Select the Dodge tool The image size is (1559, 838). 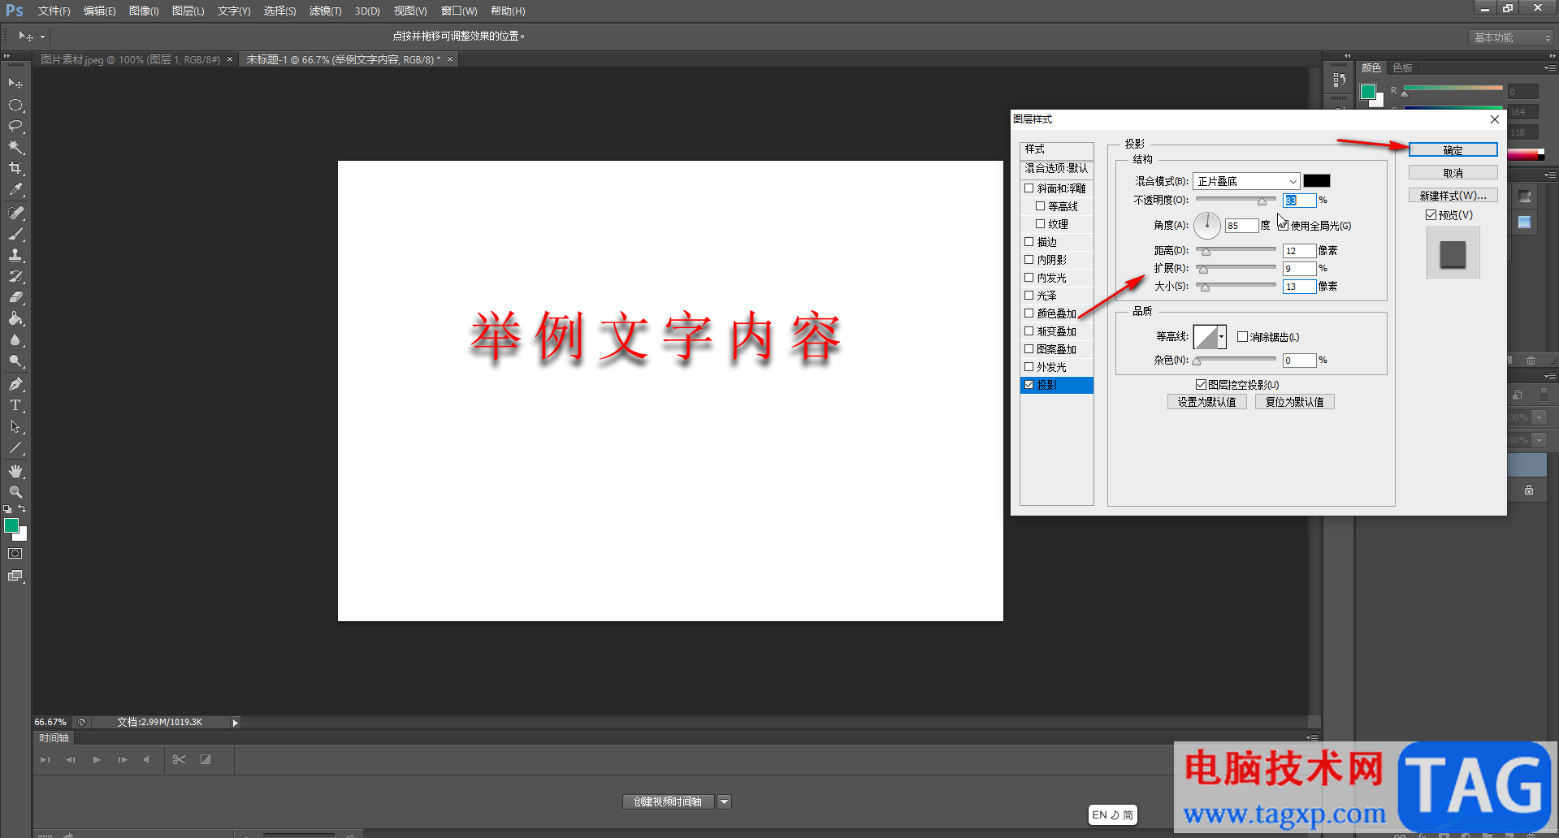tap(15, 361)
